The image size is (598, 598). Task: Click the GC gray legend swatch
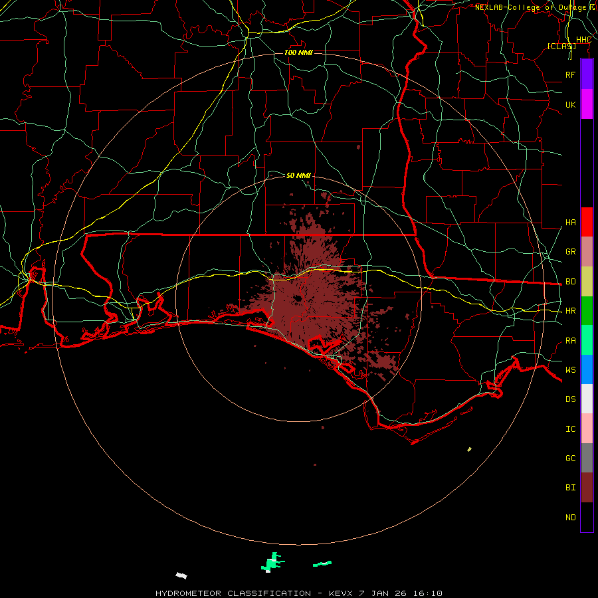pos(587,458)
